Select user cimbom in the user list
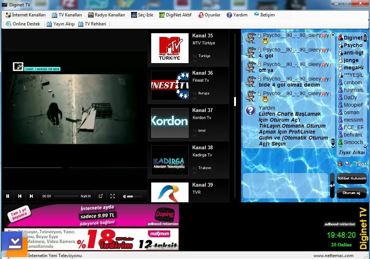This screenshot has width=370, height=259. coord(351,82)
